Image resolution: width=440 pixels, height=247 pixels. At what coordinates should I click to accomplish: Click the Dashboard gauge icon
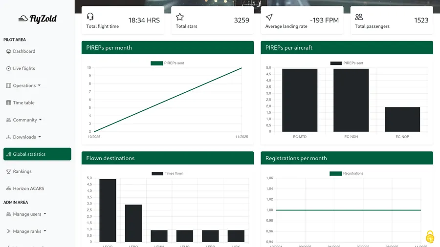[x=8, y=51]
